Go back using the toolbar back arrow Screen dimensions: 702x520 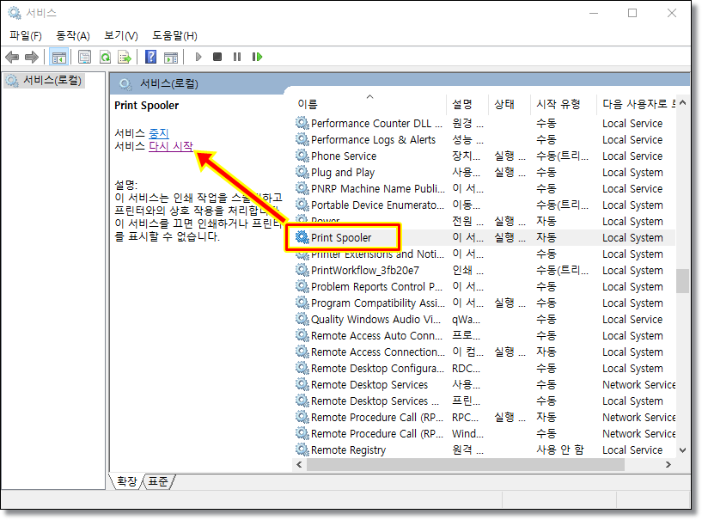click(12, 57)
